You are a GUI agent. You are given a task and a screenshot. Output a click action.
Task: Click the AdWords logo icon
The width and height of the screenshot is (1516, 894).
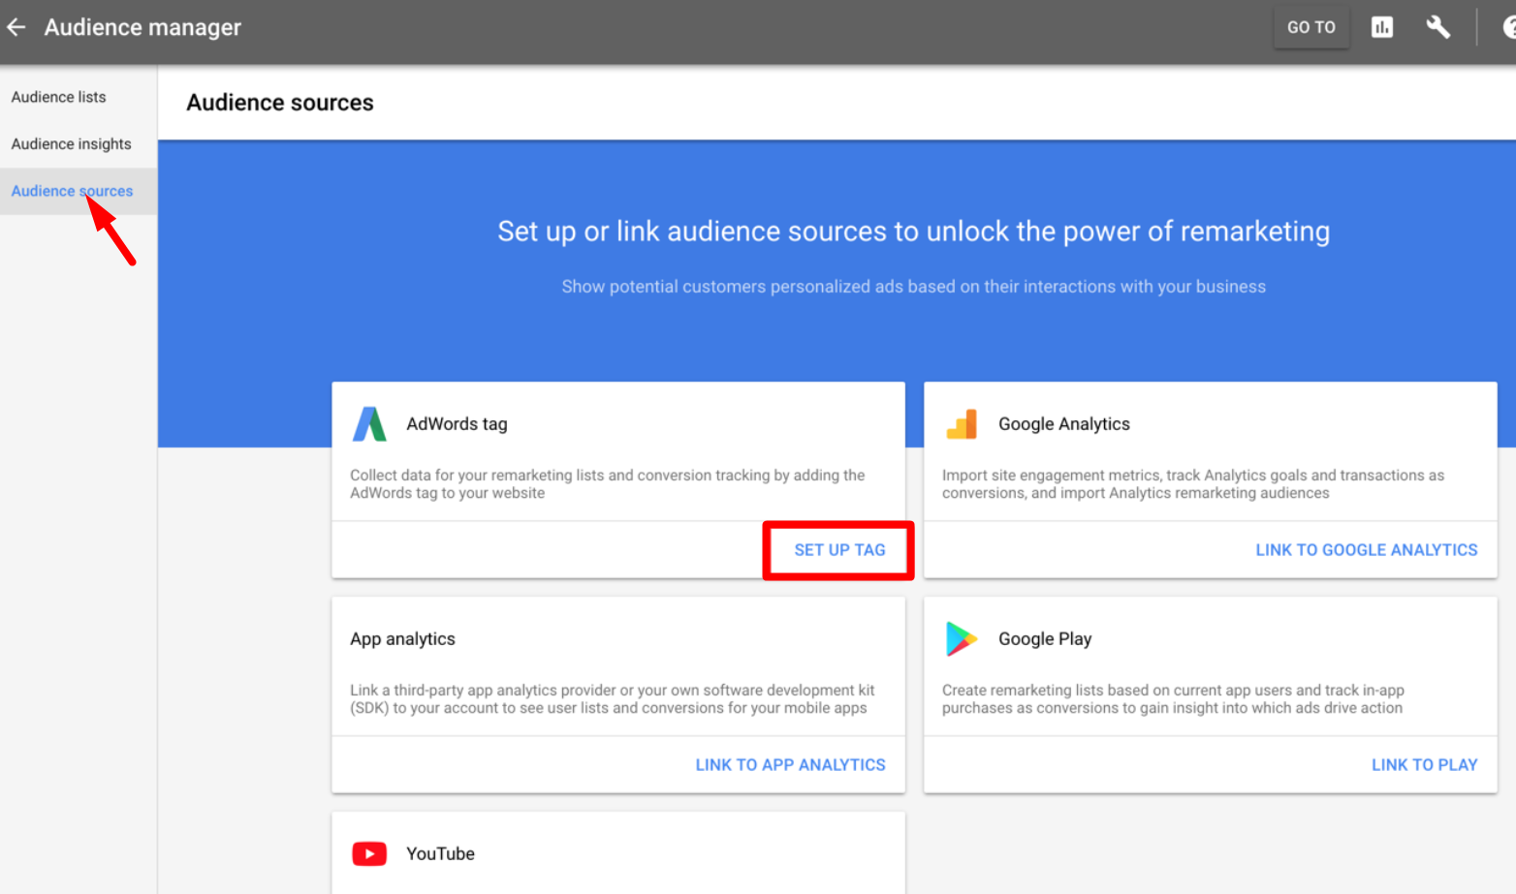click(x=369, y=424)
